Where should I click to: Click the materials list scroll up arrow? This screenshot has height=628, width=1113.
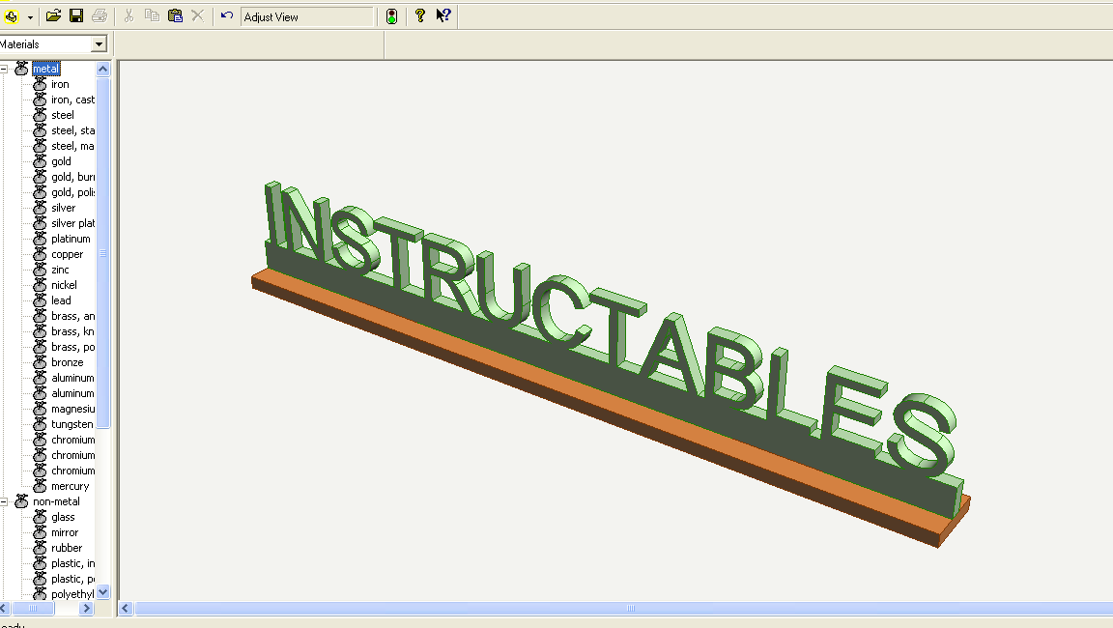point(103,69)
